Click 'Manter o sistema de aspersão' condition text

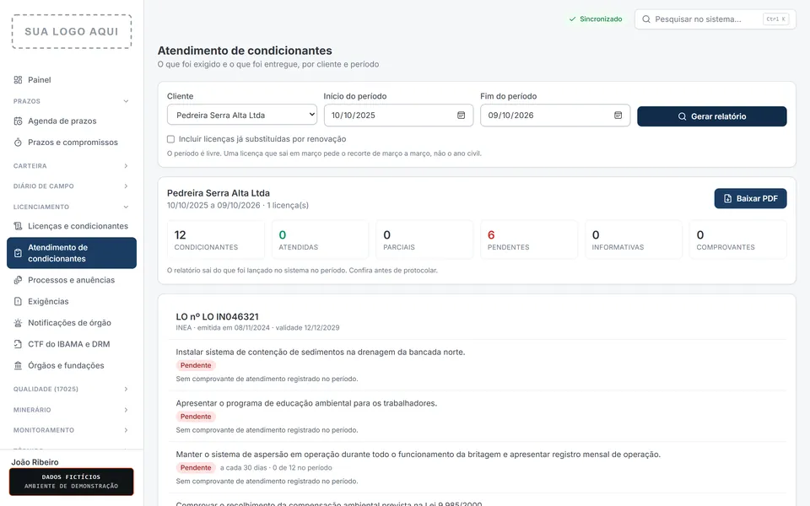(418, 455)
